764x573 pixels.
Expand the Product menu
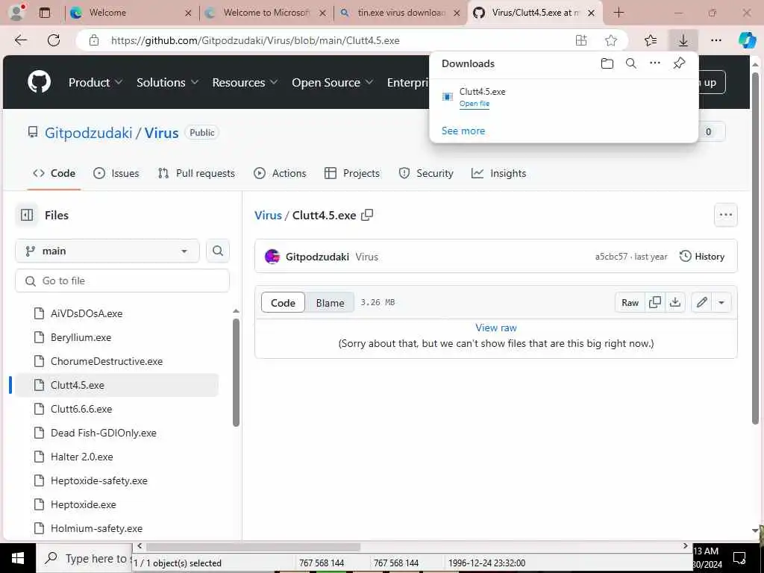(x=95, y=82)
